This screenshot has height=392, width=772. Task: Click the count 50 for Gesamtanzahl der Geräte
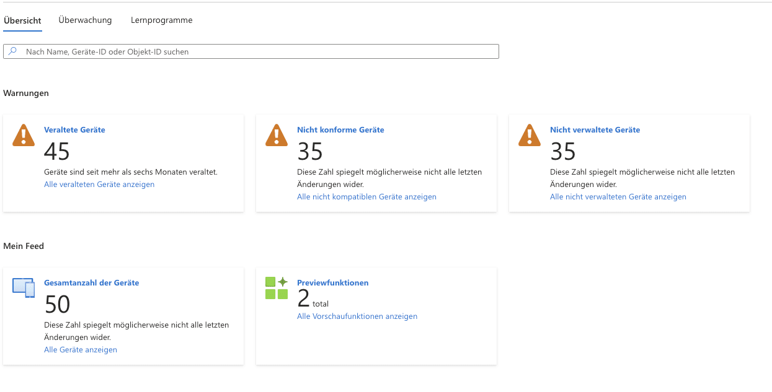pyautogui.click(x=57, y=305)
